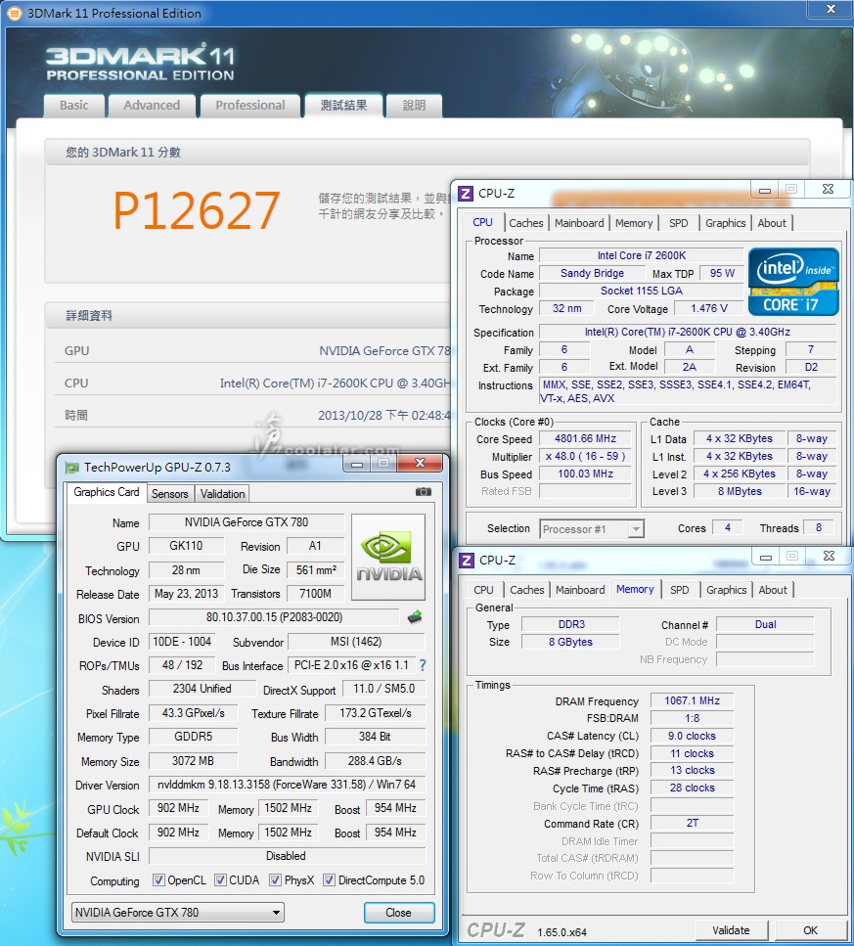Click the GPU-Z Close button

[399, 912]
